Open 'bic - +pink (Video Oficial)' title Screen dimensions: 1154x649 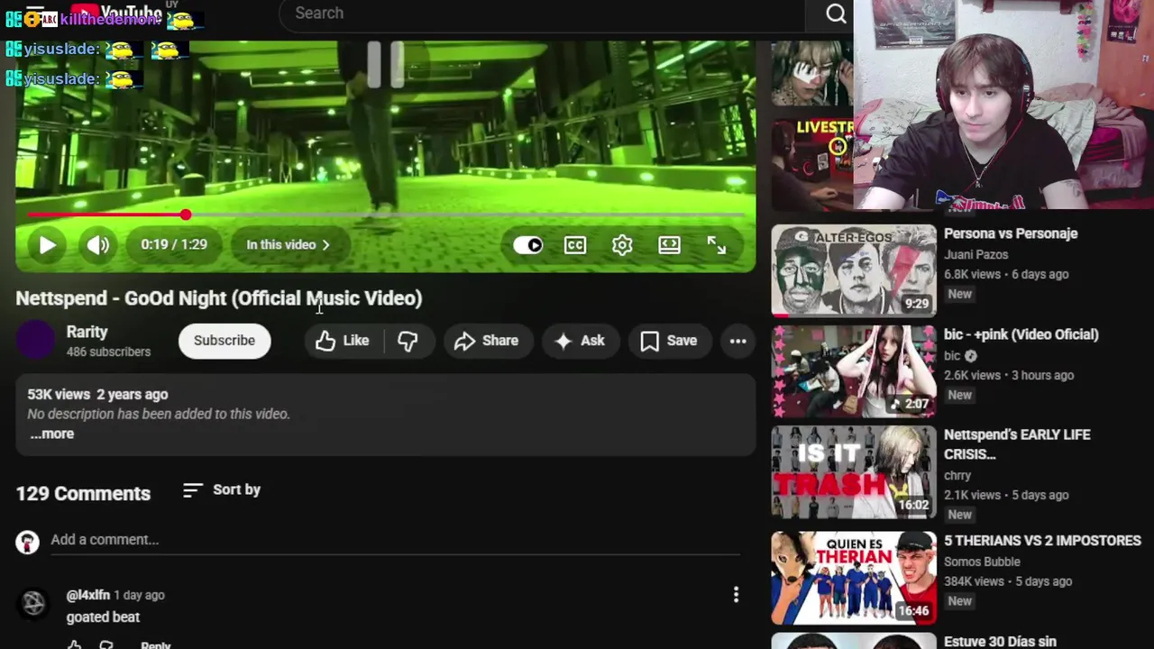[1021, 334]
